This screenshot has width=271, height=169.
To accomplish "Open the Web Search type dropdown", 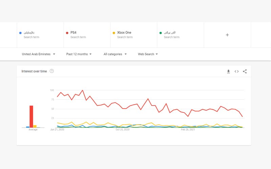I will 148,54.
